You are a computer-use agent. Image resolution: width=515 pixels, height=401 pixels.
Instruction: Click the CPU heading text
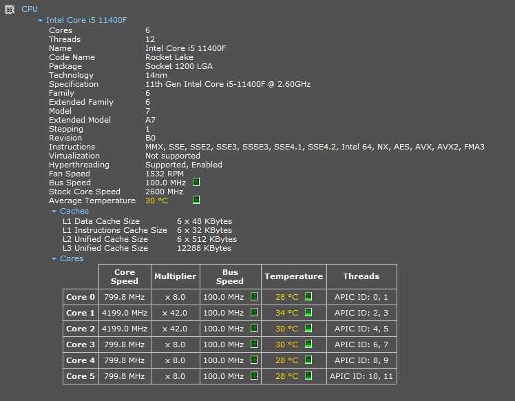tap(30, 9)
